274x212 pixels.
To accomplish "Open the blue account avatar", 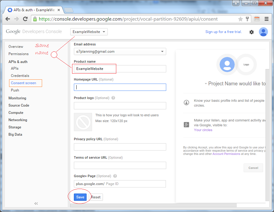I will [x=263, y=32].
